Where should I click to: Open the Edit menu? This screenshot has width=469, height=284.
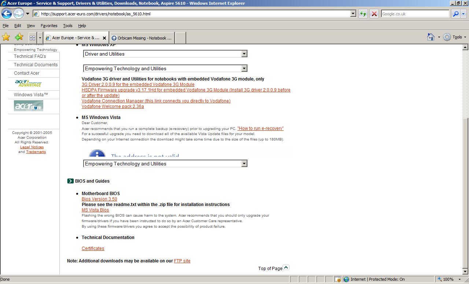tap(18, 26)
